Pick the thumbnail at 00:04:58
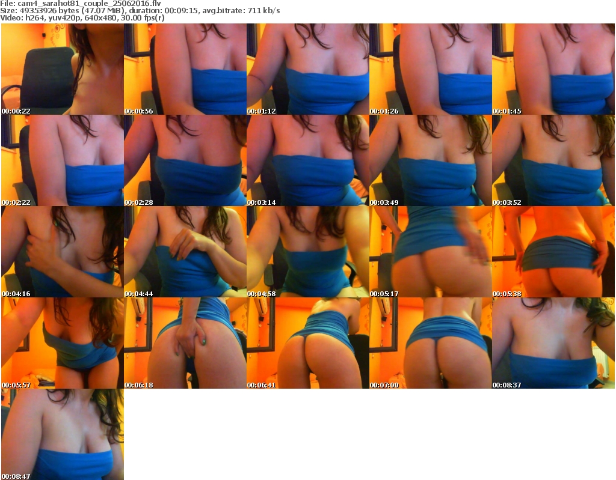The width and height of the screenshot is (616, 480). coord(308,252)
